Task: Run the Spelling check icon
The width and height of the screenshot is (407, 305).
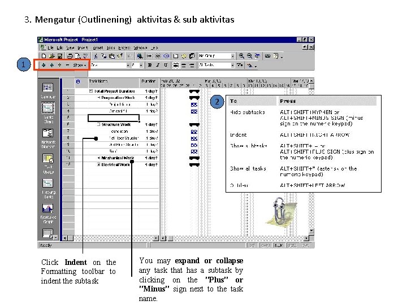Action: coord(85,56)
